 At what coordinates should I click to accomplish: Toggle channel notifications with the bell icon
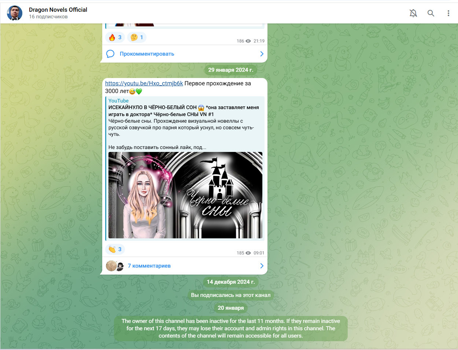(413, 13)
